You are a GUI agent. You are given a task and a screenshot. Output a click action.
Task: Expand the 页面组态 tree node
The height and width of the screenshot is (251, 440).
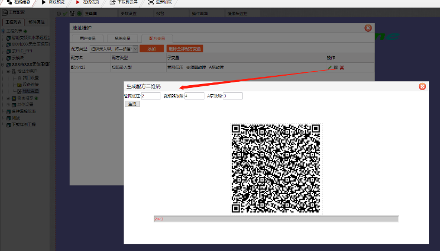(8, 97)
